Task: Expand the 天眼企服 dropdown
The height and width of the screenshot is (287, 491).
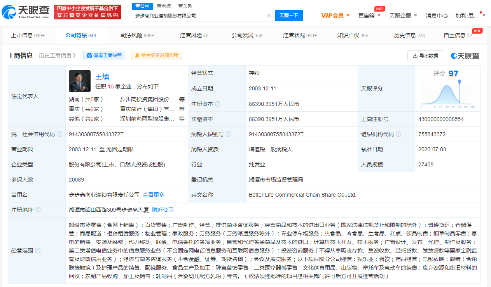Action: pyautogui.click(x=403, y=16)
